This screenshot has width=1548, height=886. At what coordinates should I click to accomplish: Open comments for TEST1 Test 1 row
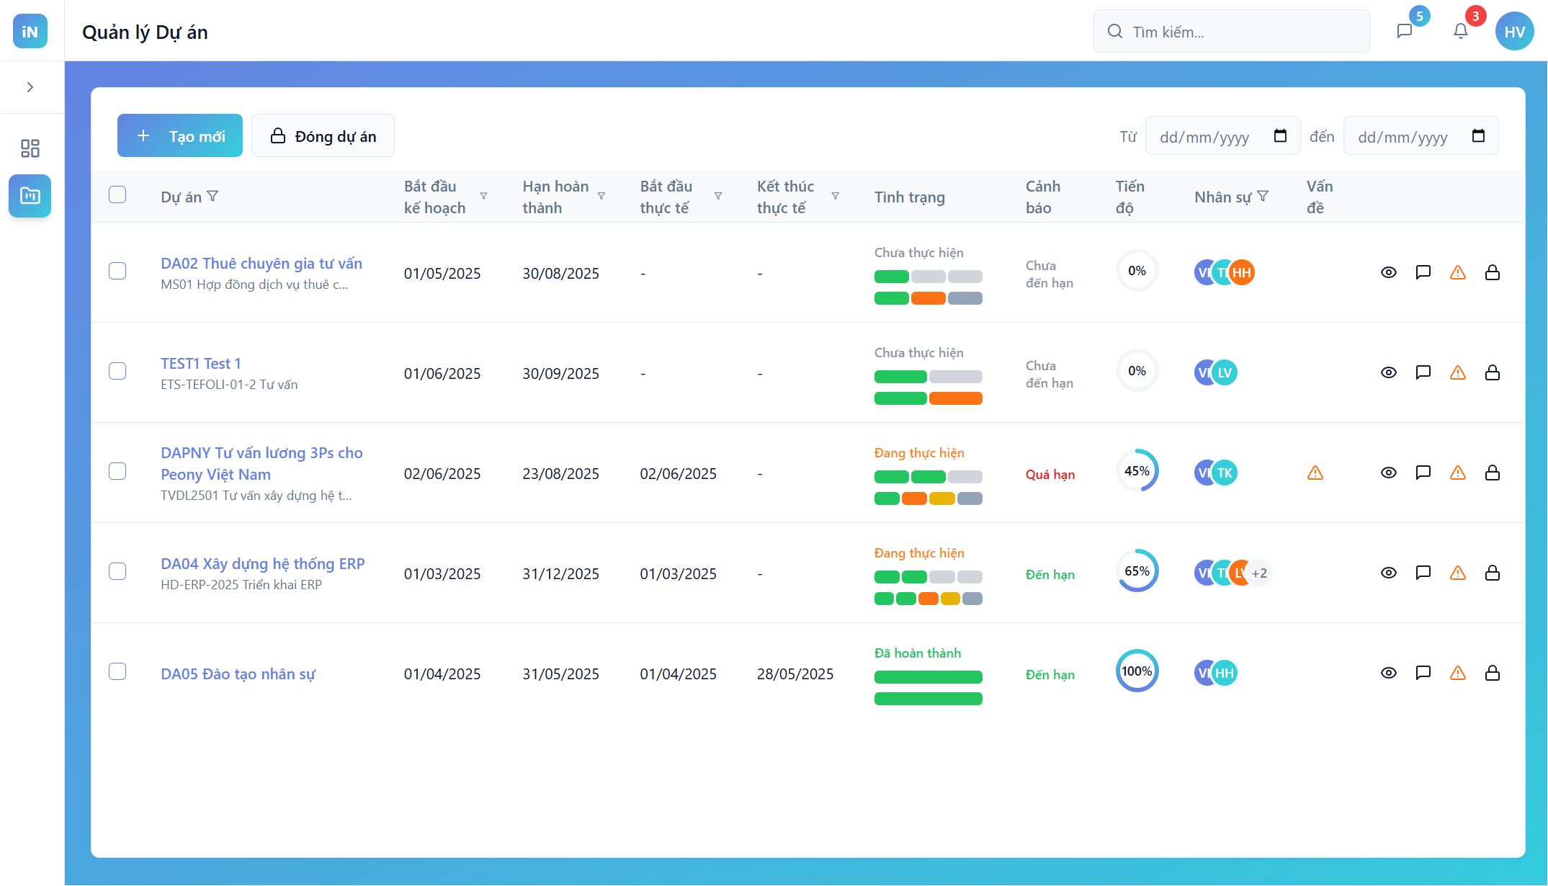click(x=1423, y=372)
